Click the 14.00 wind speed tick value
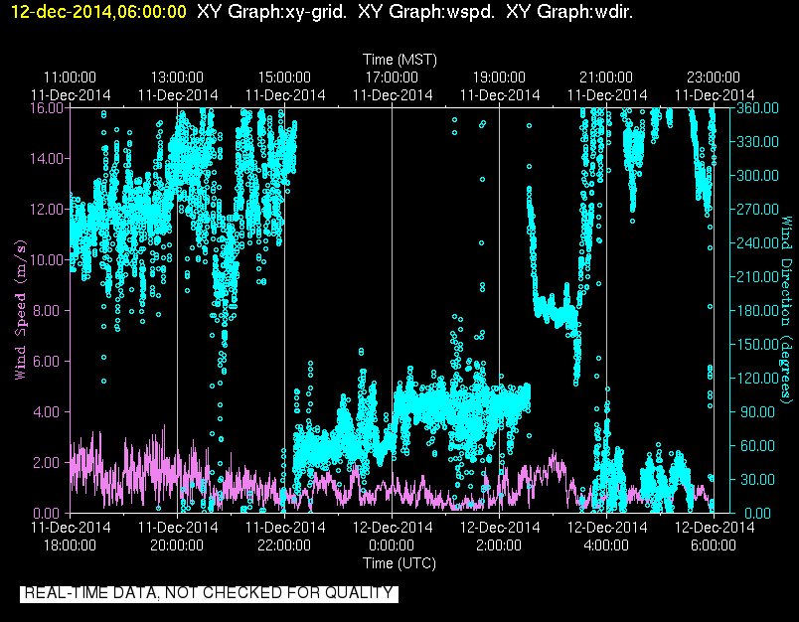This screenshot has width=799, height=622. (47, 158)
